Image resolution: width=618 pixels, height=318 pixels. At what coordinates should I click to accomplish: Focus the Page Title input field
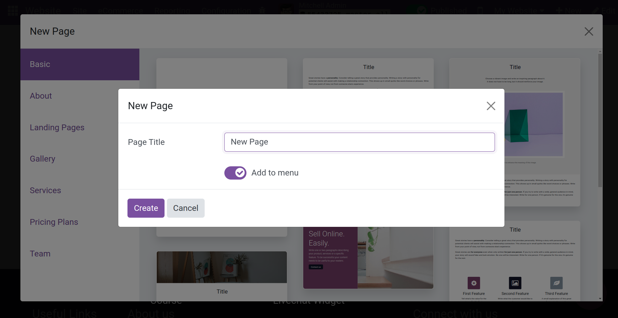359,142
